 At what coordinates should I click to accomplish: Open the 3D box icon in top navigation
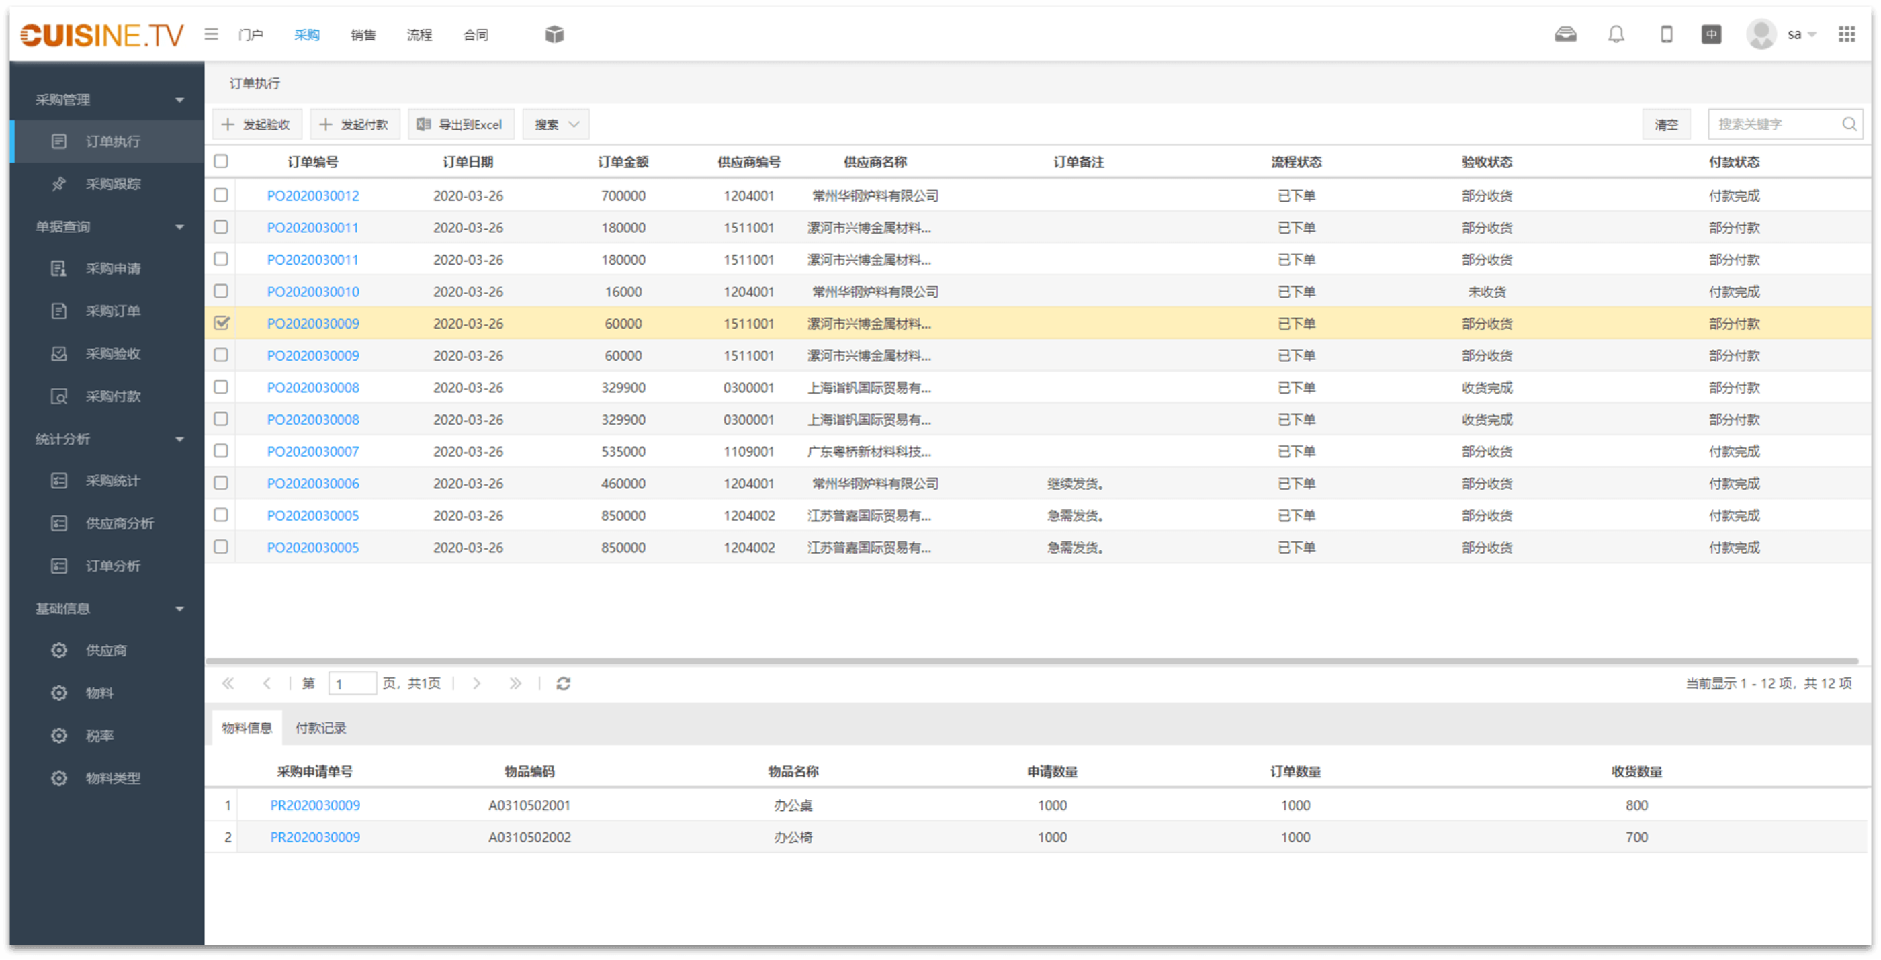pyautogui.click(x=554, y=34)
